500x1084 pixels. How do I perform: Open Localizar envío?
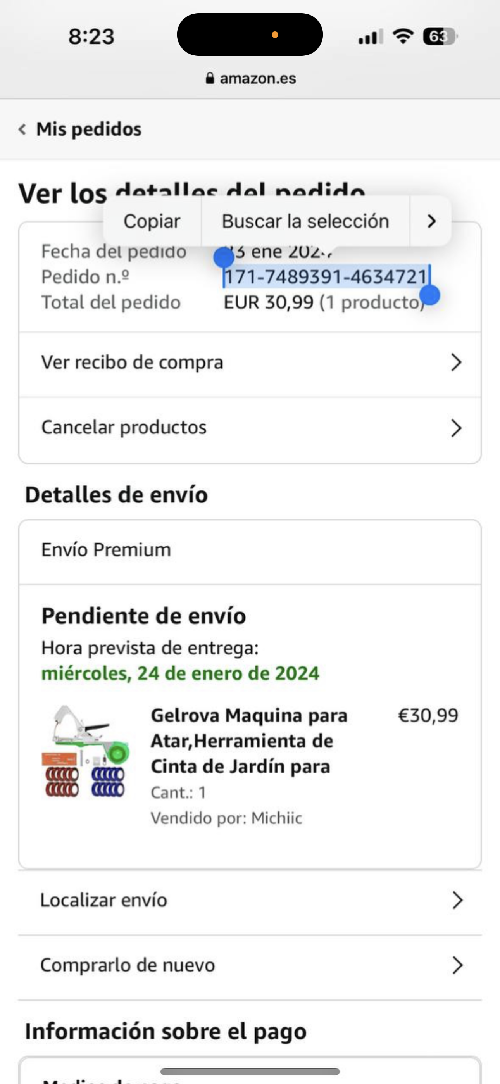[250, 901]
